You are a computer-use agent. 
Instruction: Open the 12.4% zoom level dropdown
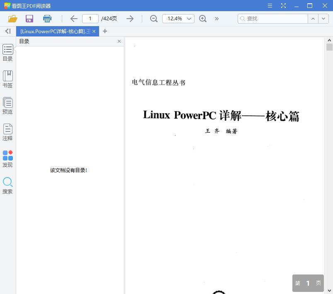click(178, 19)
